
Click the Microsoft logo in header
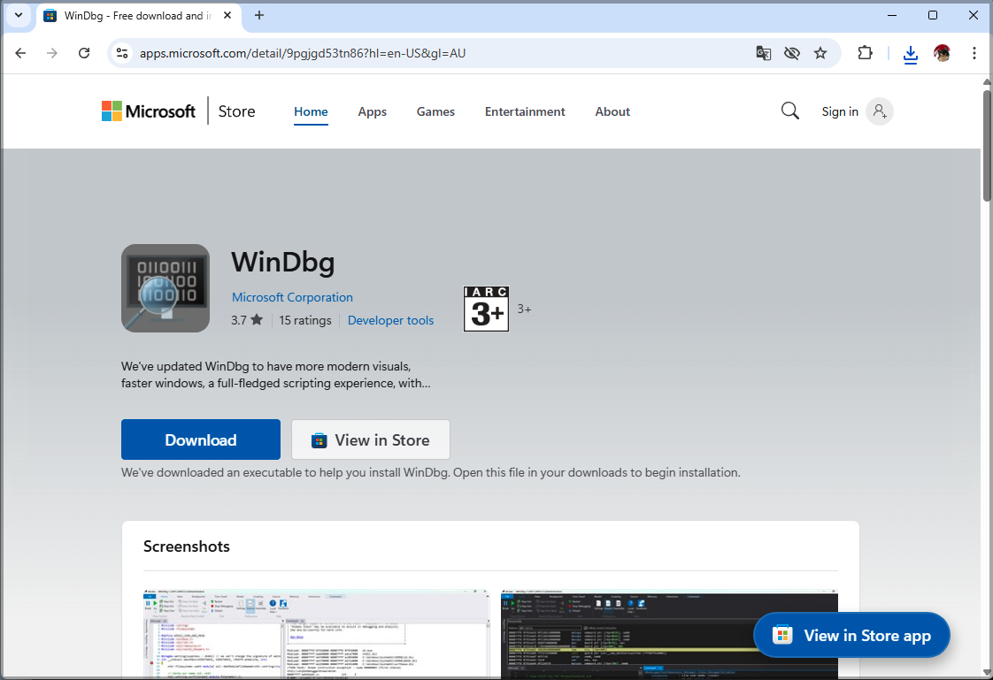(149, 111)
